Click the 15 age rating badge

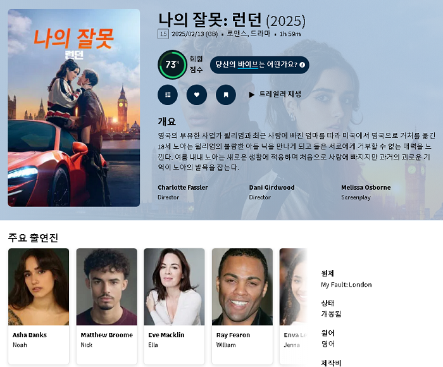[x=163, y=34]
